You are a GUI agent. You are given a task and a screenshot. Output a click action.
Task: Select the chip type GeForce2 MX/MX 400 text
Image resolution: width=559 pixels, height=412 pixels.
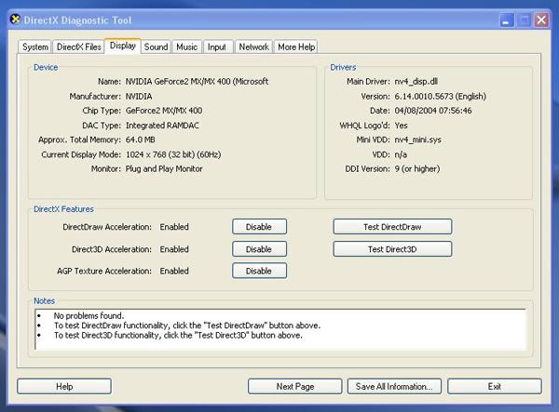tap(164, 111)
